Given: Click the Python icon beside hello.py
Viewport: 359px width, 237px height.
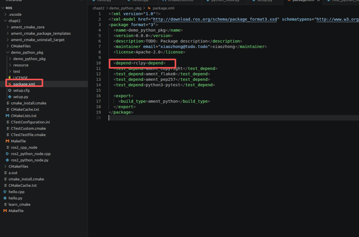Looking at the screenshot, I should pos(5,198).
